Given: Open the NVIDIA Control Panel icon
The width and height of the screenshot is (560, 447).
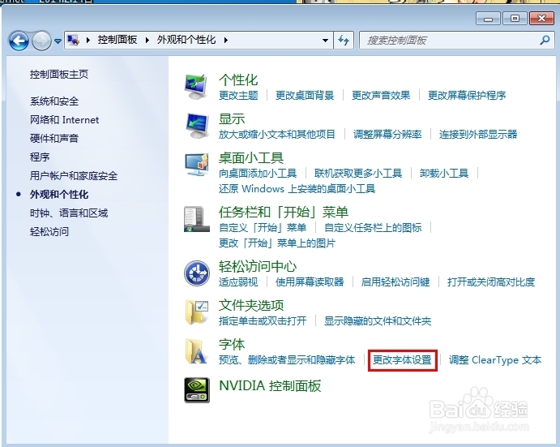Looking at the screenshot, I should pyautogui.click(x=197, y=390).
